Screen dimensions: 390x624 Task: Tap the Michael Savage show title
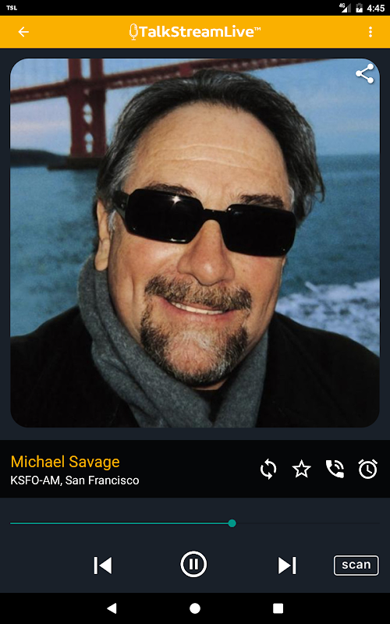point(66,462)
